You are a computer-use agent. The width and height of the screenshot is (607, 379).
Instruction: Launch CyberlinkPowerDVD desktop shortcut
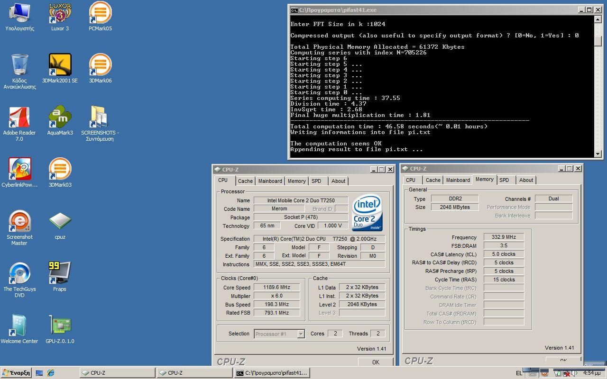[19, 173]
